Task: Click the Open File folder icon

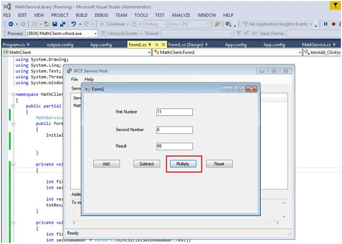Action: coord(46,24)
